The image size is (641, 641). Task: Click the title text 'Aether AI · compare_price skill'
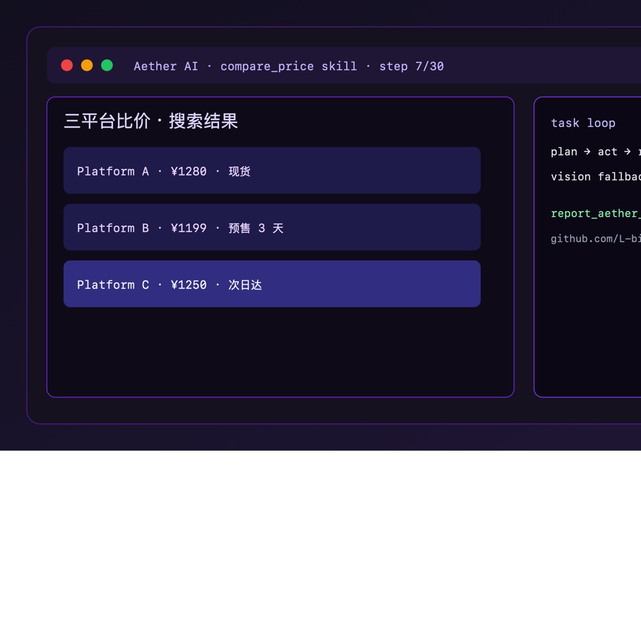tap(245, 66)
